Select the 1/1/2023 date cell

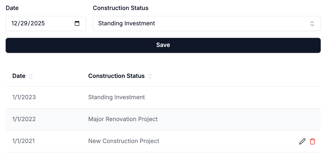point(24,97)
